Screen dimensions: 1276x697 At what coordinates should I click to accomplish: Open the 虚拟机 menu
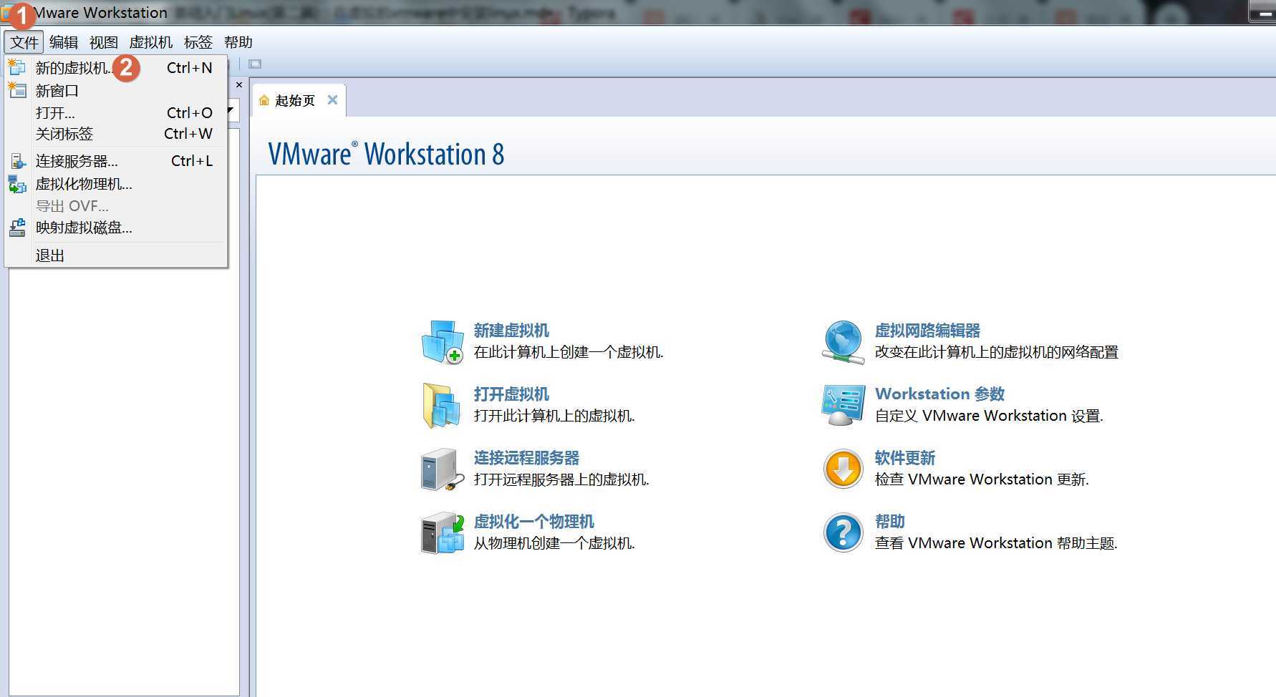[x=151, y=42]
